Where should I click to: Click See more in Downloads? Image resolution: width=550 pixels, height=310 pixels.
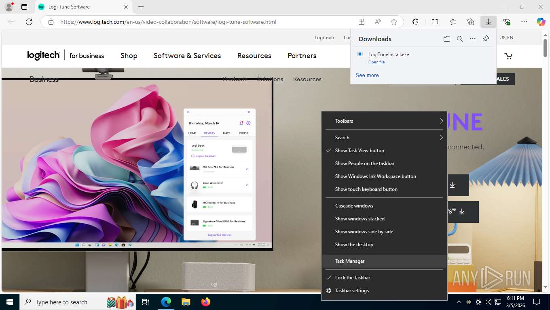367,75
